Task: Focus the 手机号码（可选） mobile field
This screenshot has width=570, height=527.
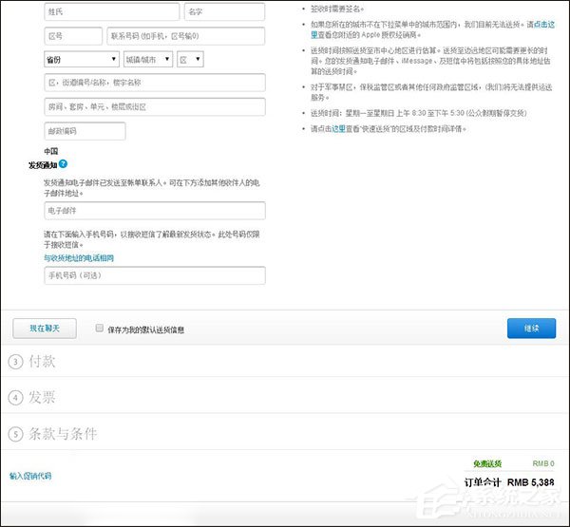Action: pos(155,275)
